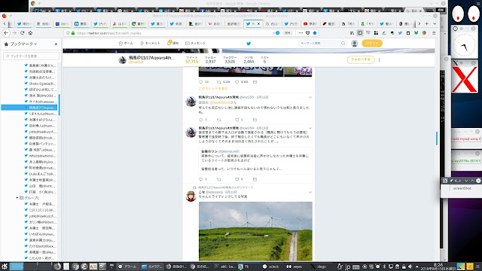Screen dimensions: 482x271
Task: Expand tweet options chevron on first reply tweet
Action: 310,97
